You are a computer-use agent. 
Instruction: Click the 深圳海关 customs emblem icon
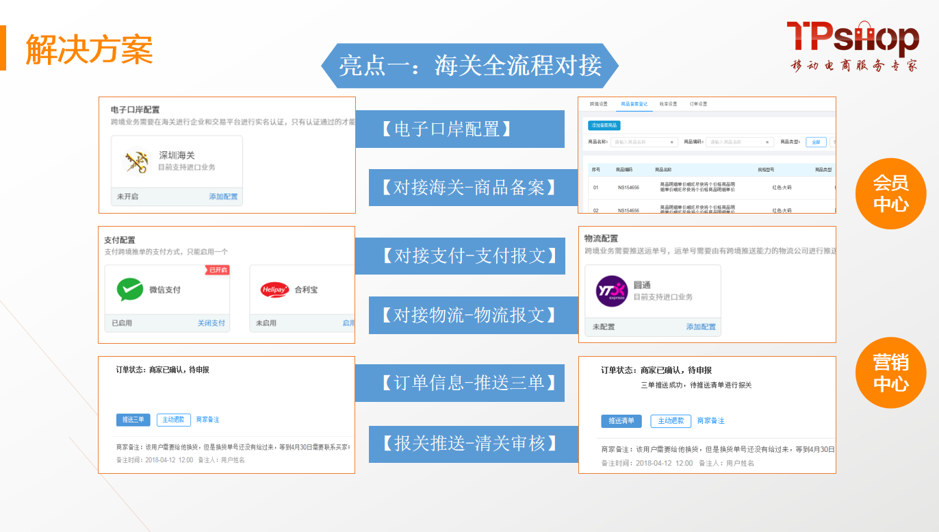pyautogui.click(x=137, y=161)
